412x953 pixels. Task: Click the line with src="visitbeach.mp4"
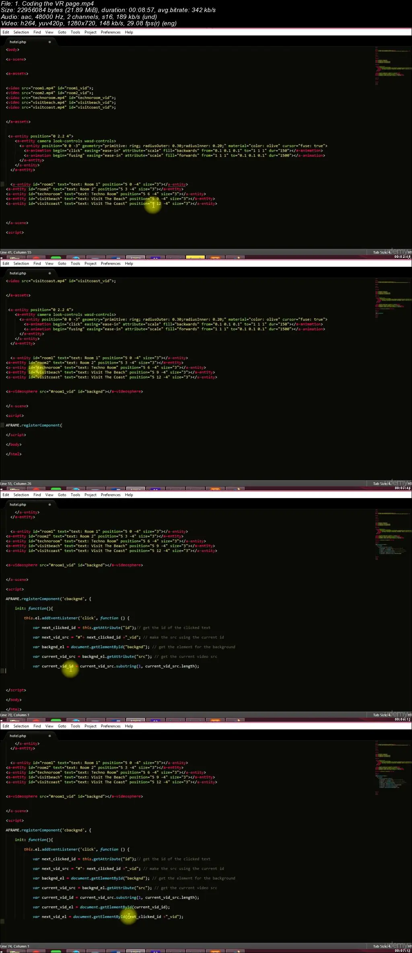[x=61, y=103]
